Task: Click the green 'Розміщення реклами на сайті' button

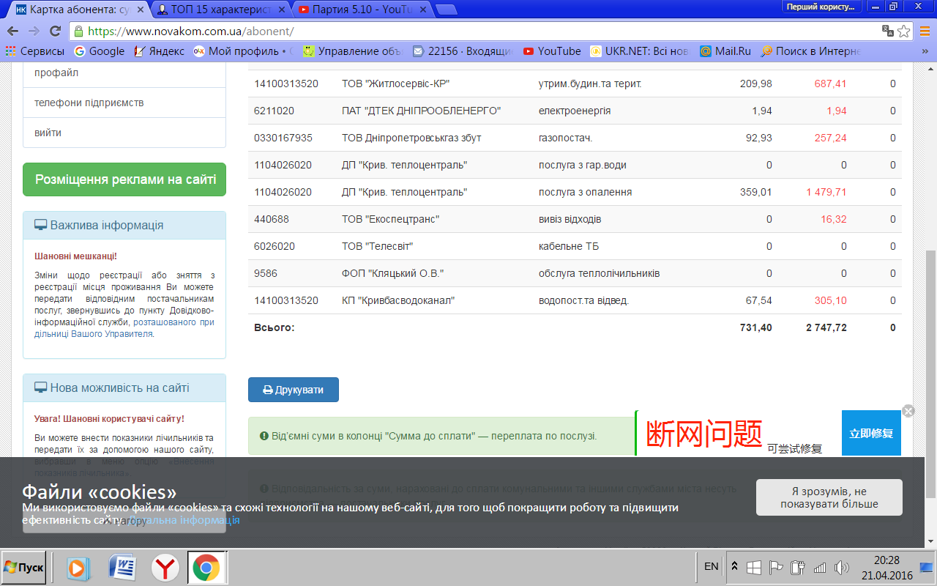Action: tap(124, 179)
